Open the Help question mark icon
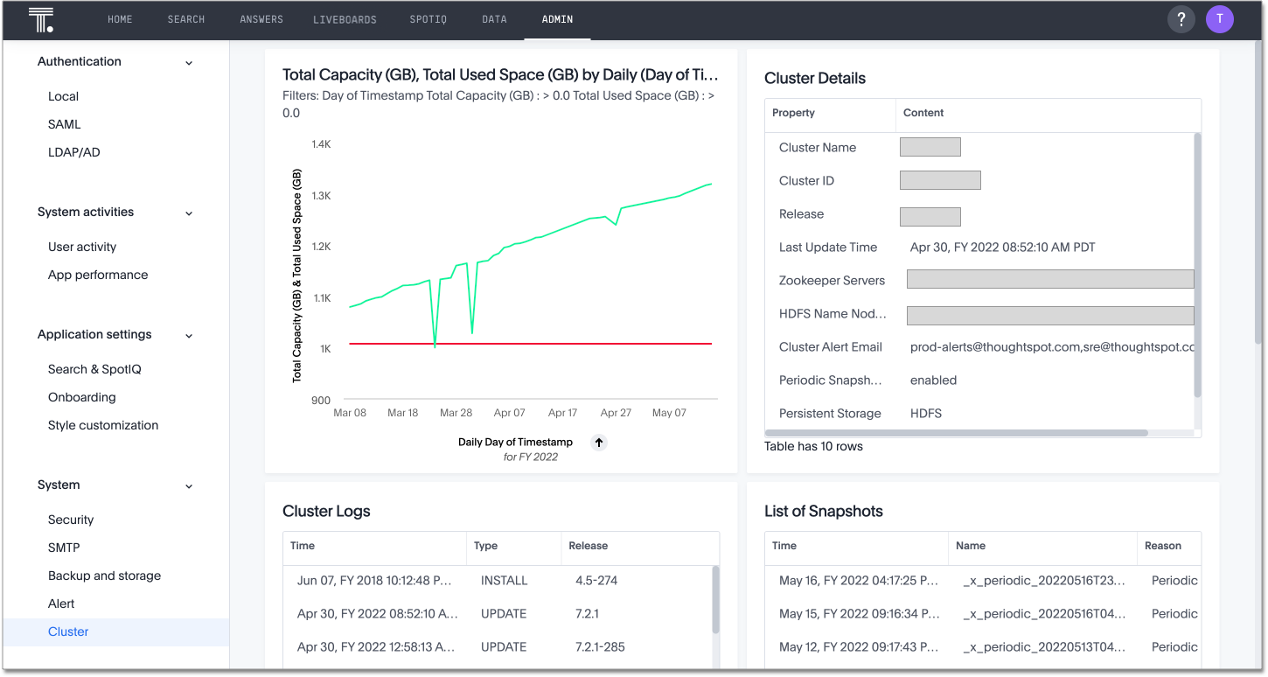The width and height of the screenshot is (1268, 677). coord(1181,18)
